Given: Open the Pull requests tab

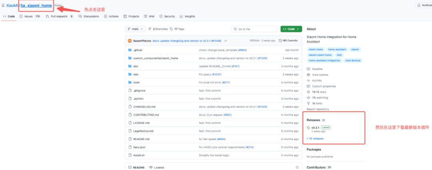Looking at the screenshot, I should 60,16.
